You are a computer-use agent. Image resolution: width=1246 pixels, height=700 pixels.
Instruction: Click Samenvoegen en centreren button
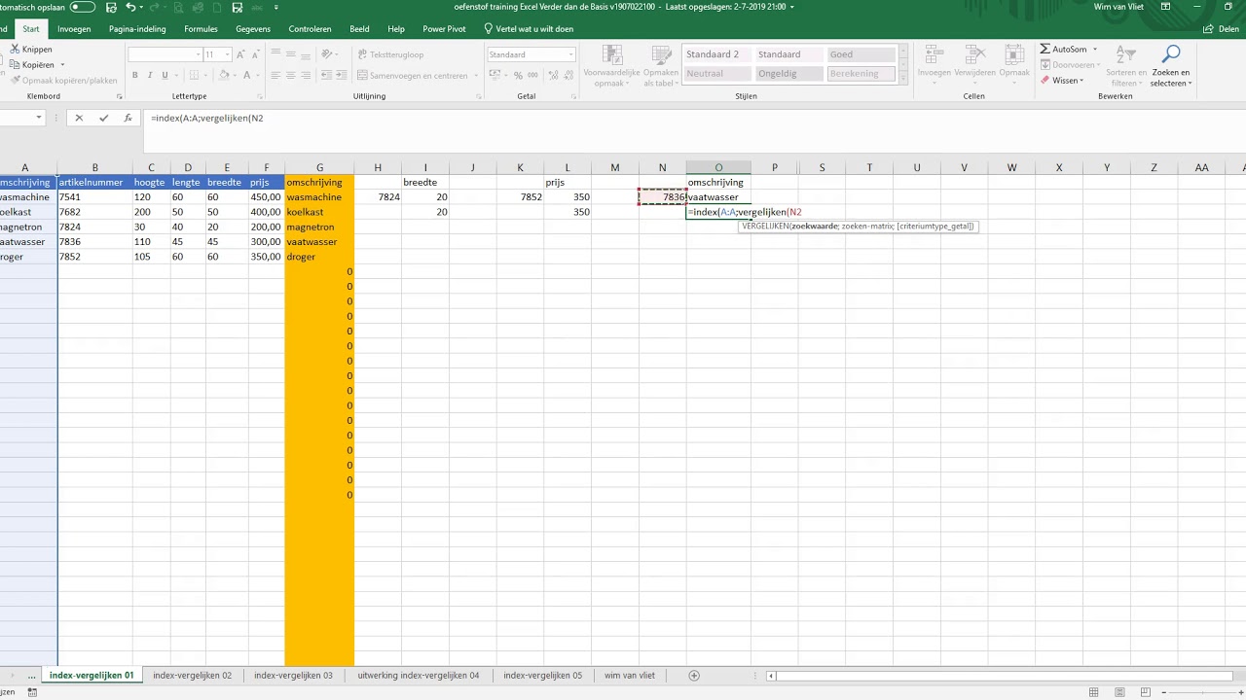click(x=413, y=75)
